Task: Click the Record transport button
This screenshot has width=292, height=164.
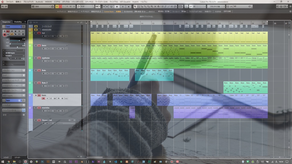Action: 129,7
